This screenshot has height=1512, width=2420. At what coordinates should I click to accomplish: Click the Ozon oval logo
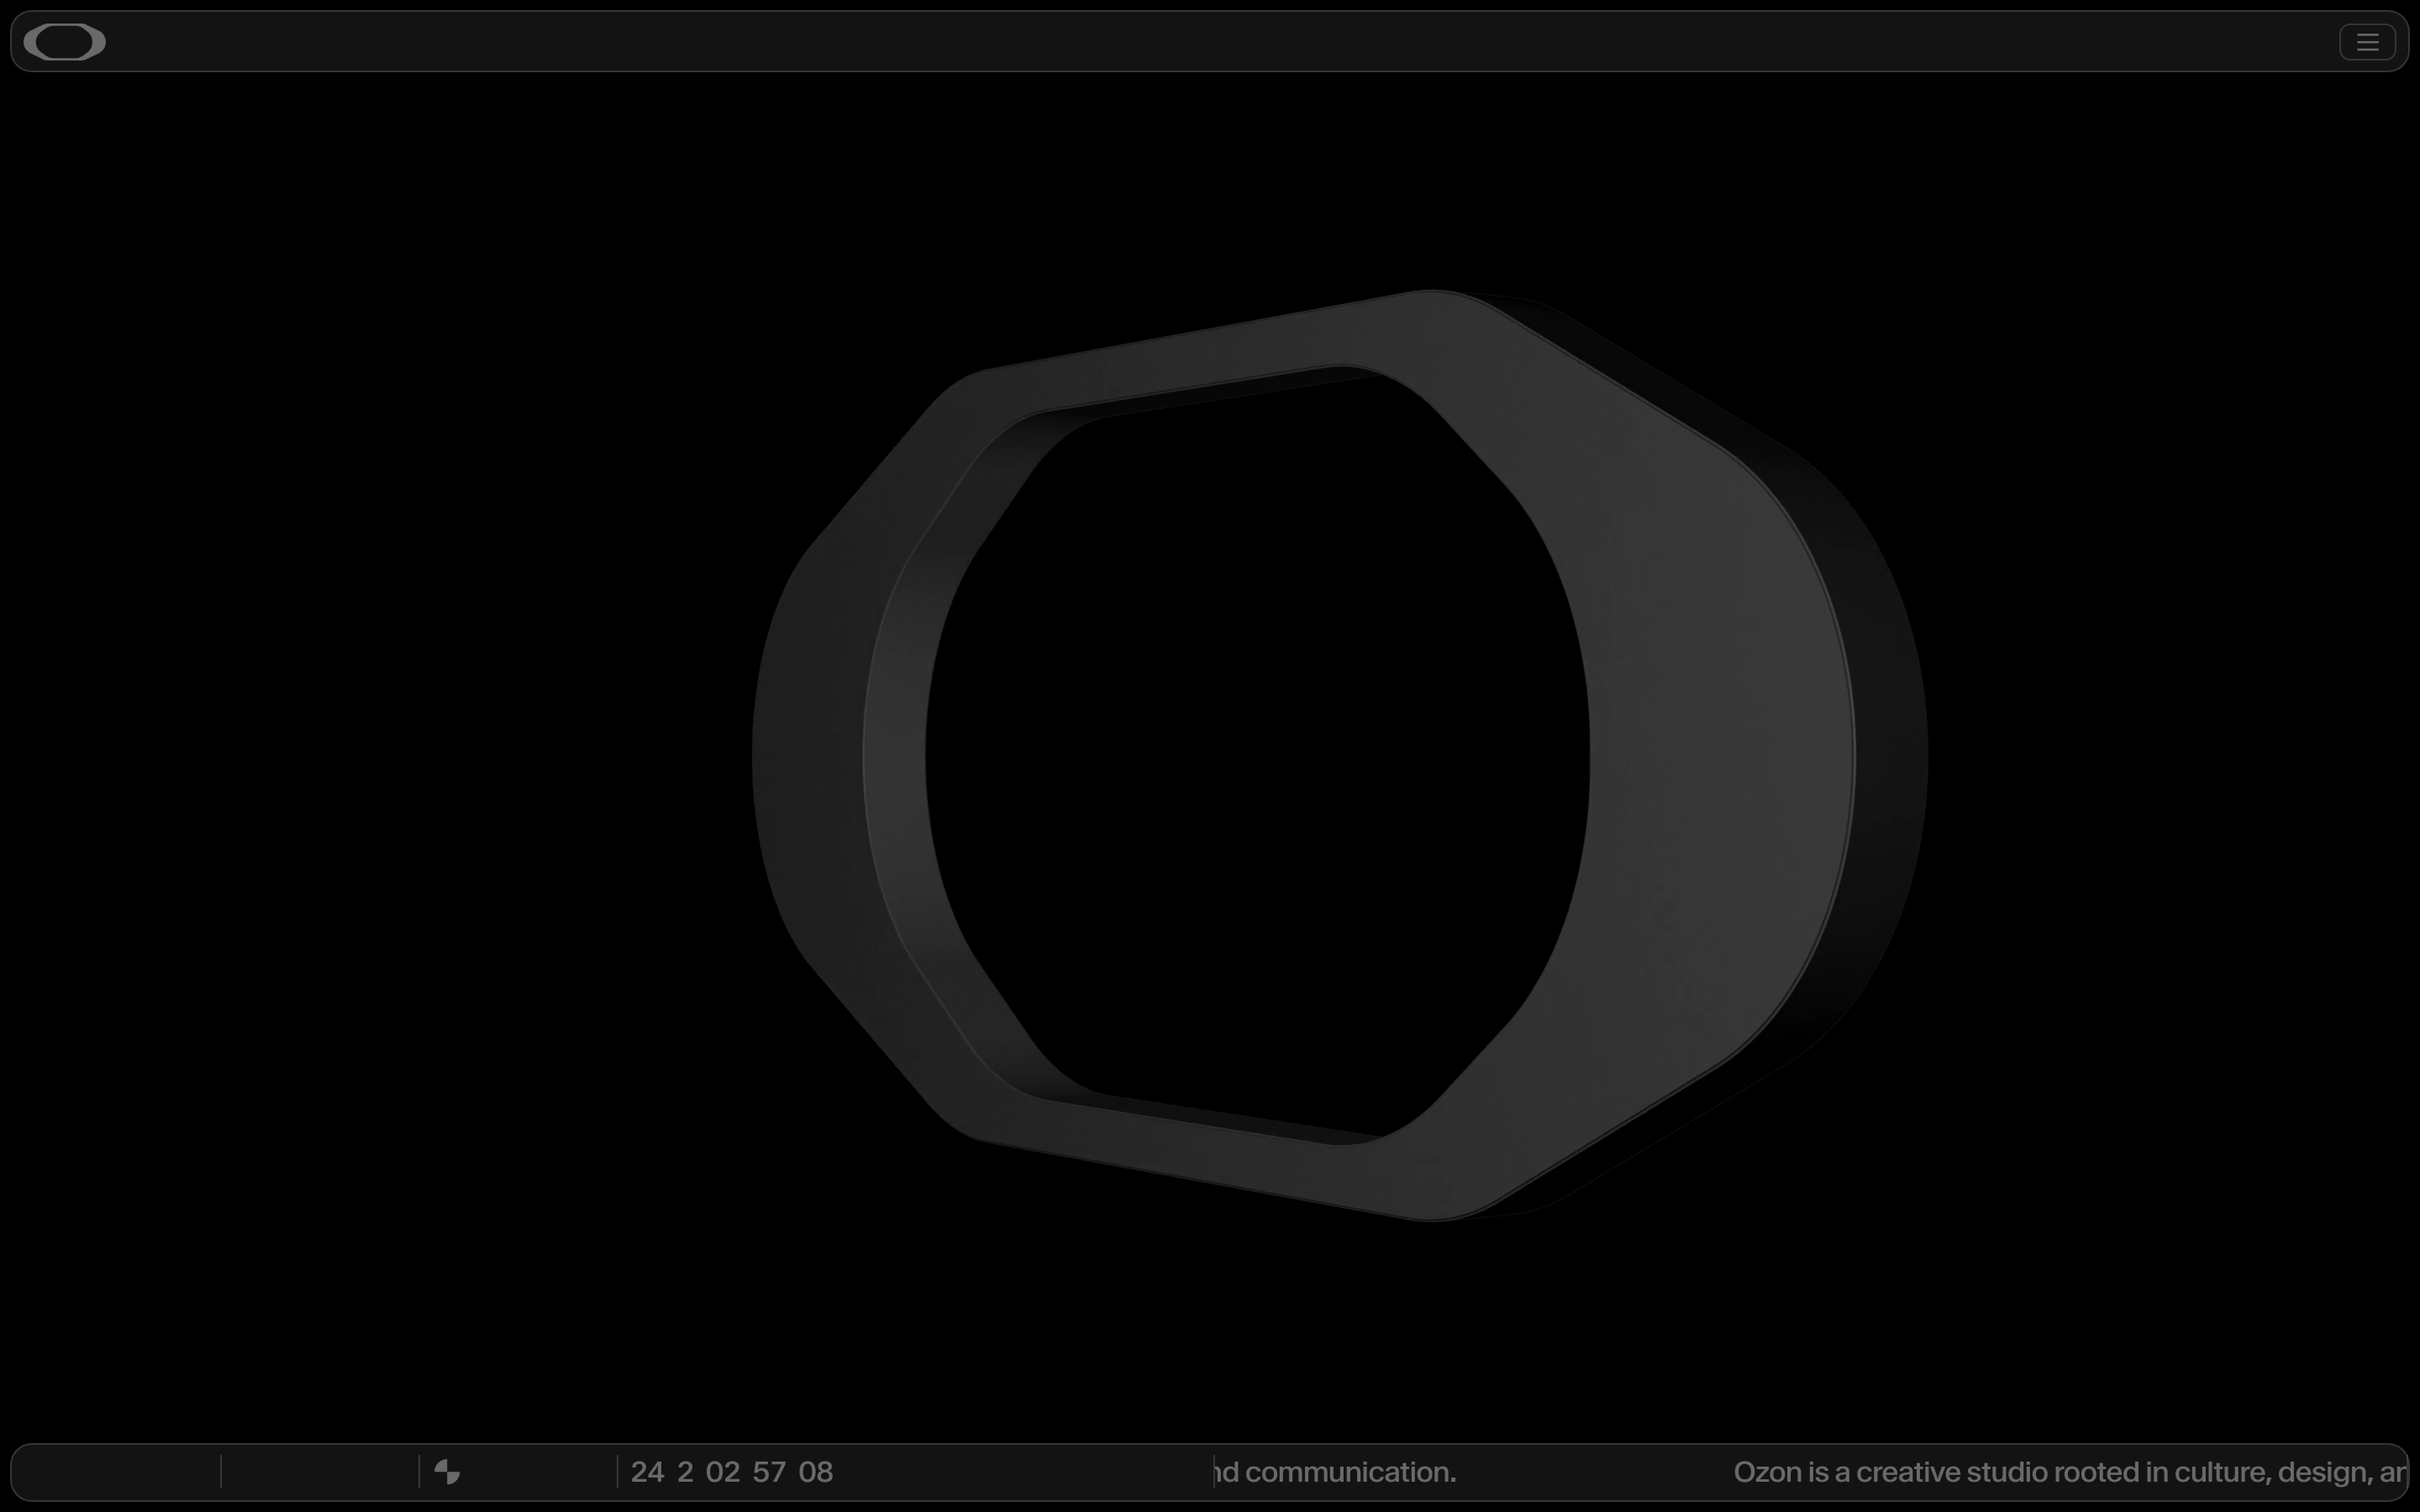[x=64, y=42]
